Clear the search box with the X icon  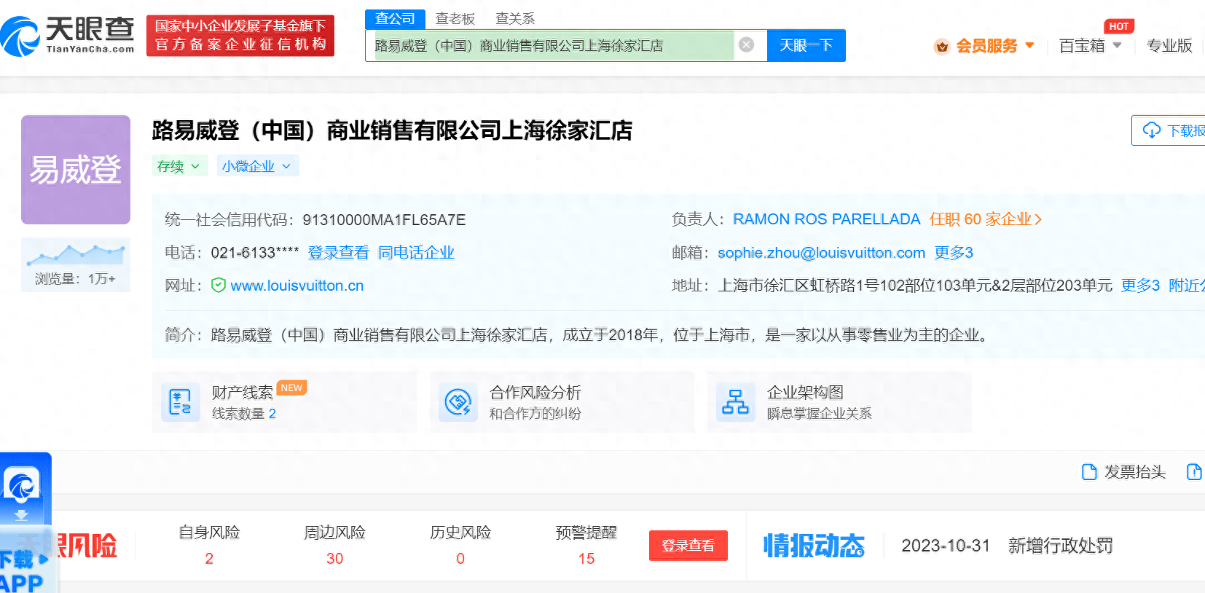tap(746, 44)
